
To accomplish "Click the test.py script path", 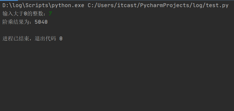I will tap(158, 6).
